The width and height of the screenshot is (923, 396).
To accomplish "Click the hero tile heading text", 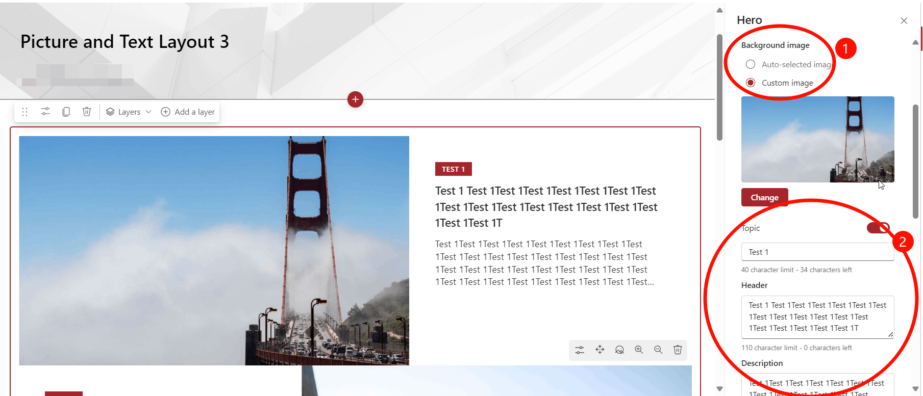I will click(x=546, y=207).
